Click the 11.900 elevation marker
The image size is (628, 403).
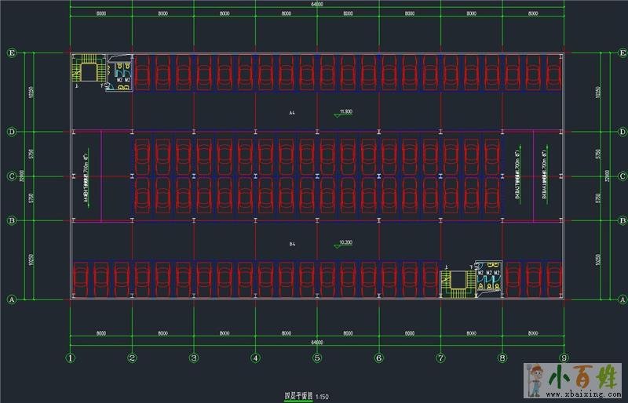343,112
